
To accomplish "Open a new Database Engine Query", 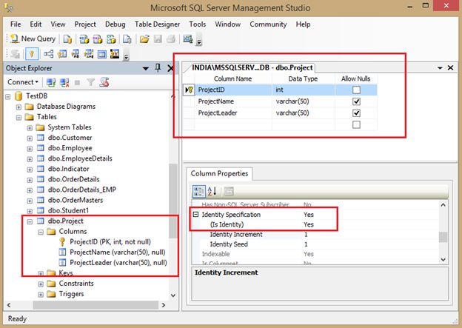I will [68, 39].
